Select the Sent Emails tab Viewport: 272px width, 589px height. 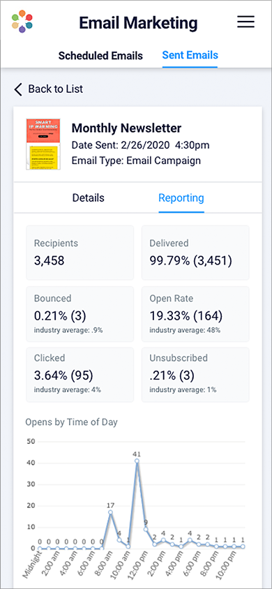(190, 55)
